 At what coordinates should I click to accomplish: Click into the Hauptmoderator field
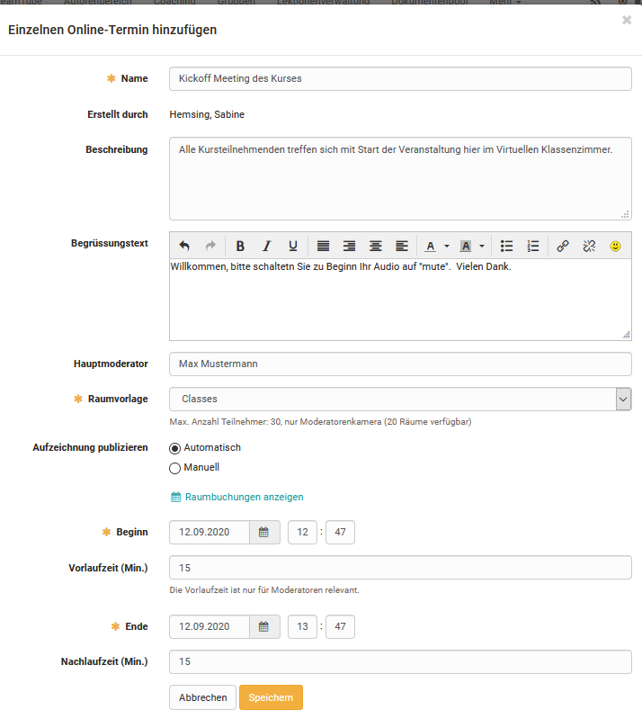pyautogui.click(x=400, y=364)
